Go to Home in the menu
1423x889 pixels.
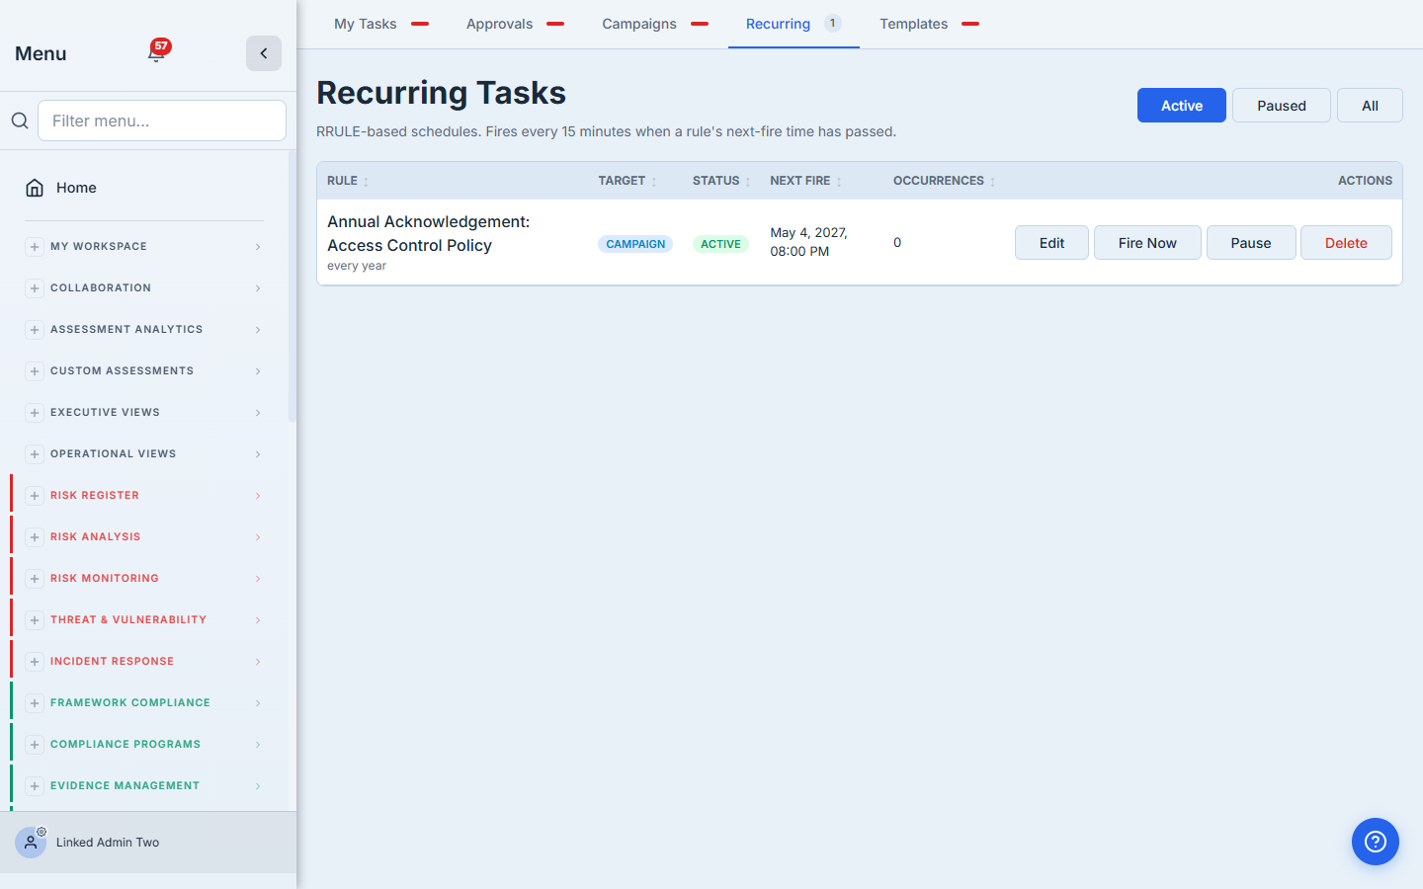[144, 188]
